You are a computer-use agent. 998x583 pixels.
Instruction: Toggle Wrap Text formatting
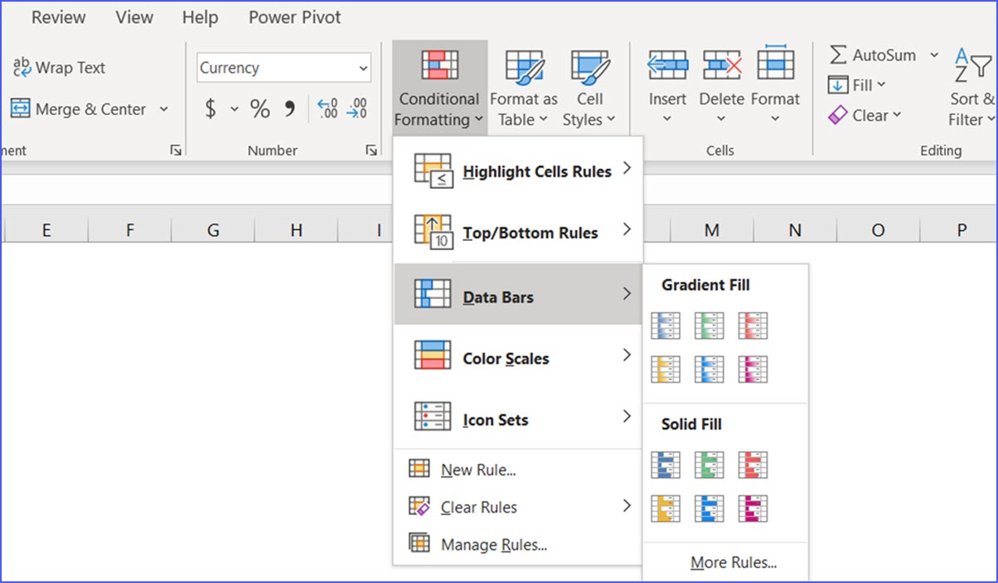[58, 68]
